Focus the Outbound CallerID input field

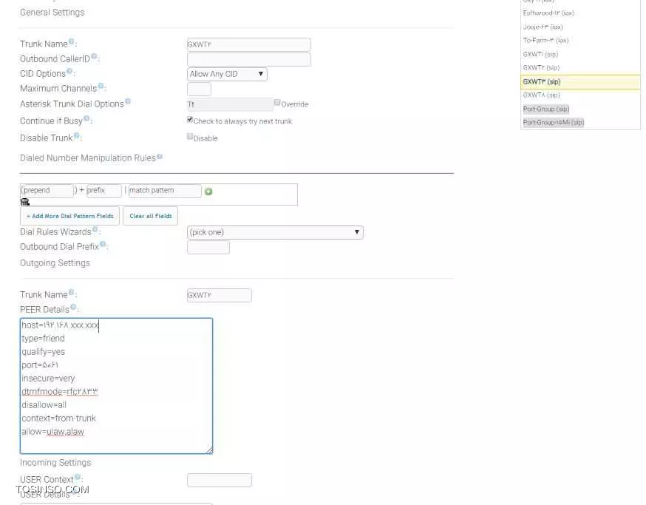[249, 59]
